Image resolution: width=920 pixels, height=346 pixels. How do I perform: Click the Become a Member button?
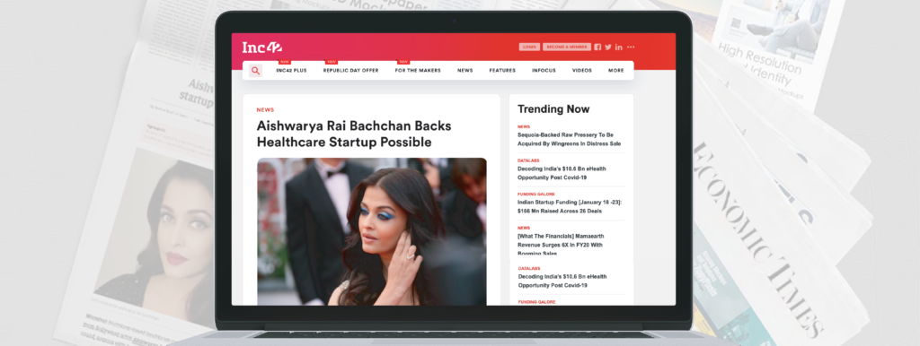click(x=567, y=47)
